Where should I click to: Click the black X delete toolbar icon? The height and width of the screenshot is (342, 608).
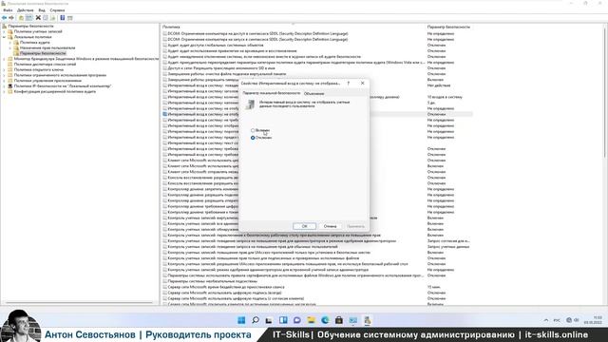coord(38,18)
